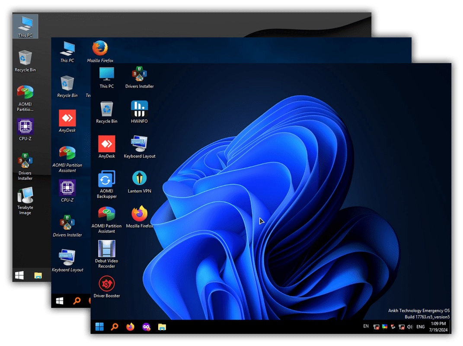
Task: Open CPU-Z on the back-most desktop
Action: [25, 127]
